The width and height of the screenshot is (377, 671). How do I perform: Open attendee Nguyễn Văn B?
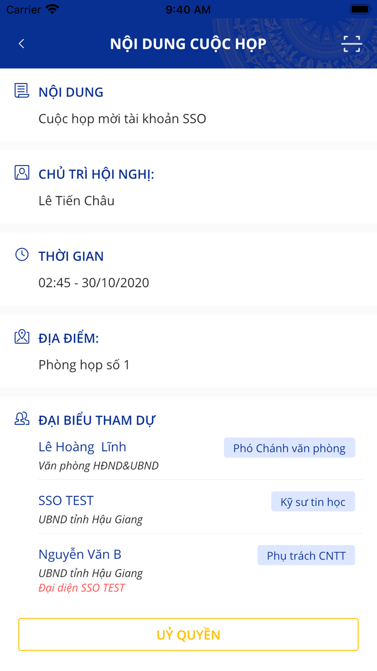point(80,554)
